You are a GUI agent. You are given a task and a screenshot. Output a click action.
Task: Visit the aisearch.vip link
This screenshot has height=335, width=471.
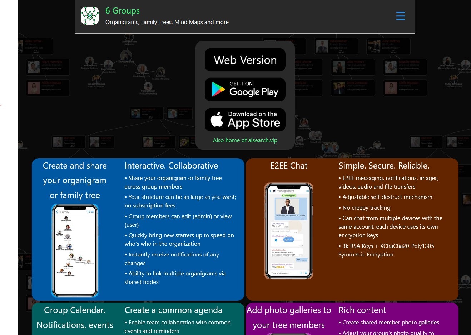[x=245, y=140]
